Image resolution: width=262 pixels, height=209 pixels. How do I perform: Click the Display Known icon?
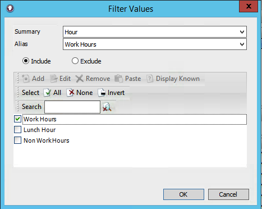[x=150, y=79]
